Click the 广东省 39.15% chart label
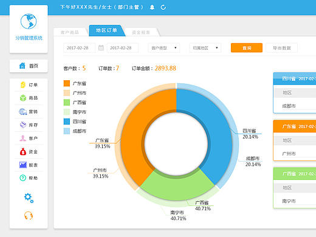The image size is (316, 237). click(102, 143)
